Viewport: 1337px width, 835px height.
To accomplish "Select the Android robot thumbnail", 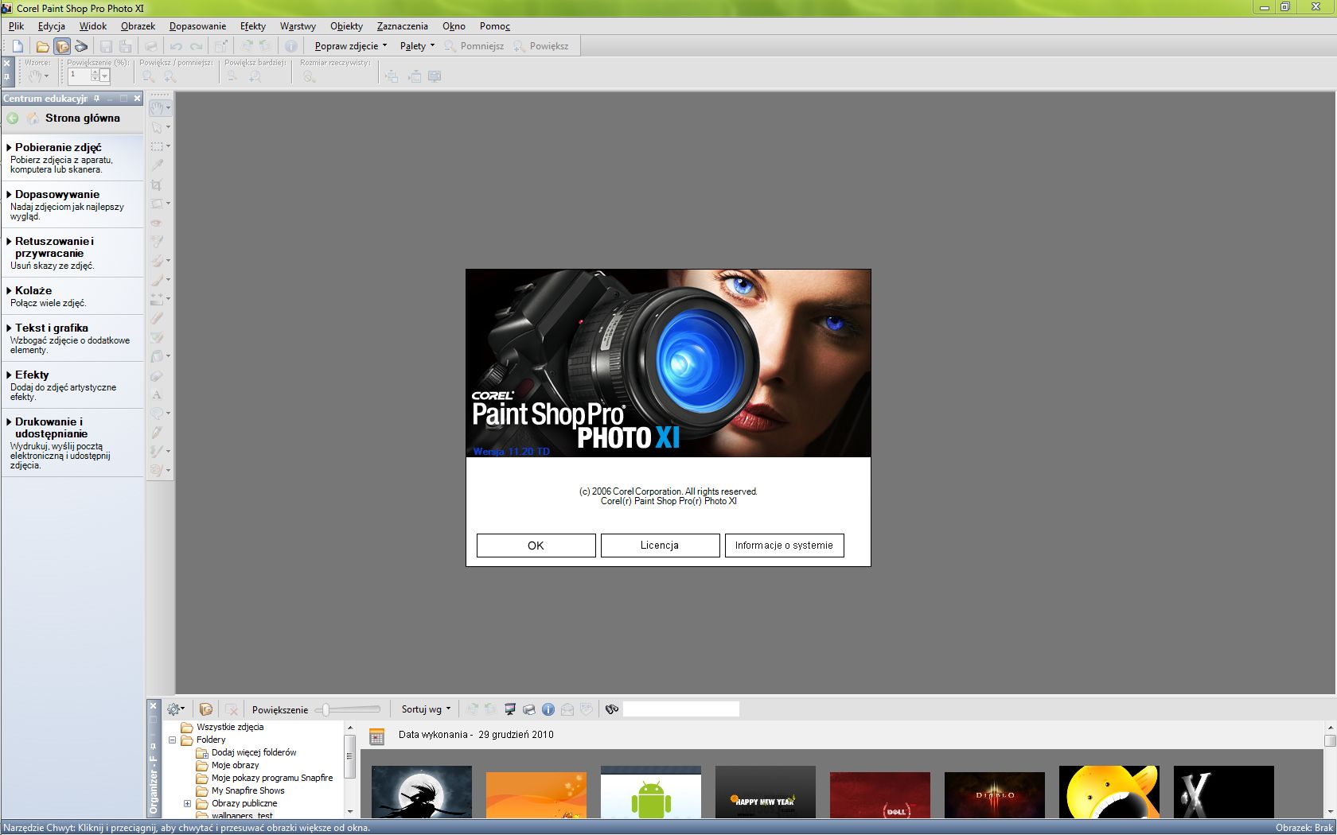I will pyautogui.click(x=651, y=792).
